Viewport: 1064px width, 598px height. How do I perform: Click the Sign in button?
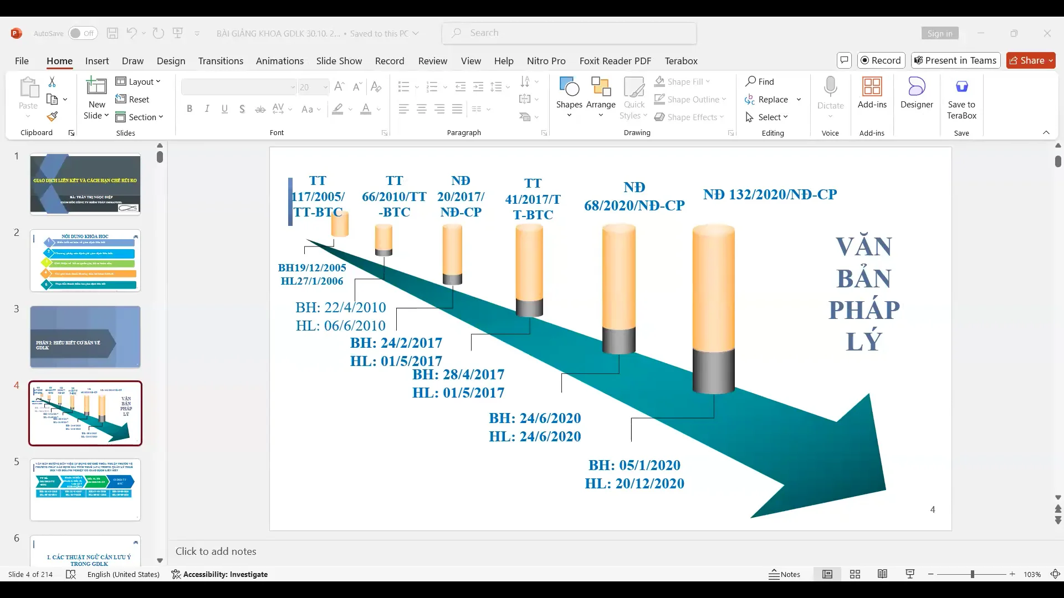(x=939, y=33)
